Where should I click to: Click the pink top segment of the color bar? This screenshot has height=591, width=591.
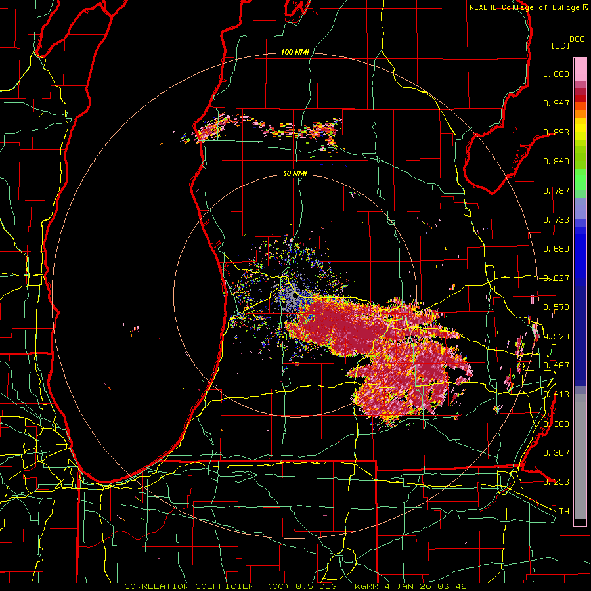[x=580, y=70]
